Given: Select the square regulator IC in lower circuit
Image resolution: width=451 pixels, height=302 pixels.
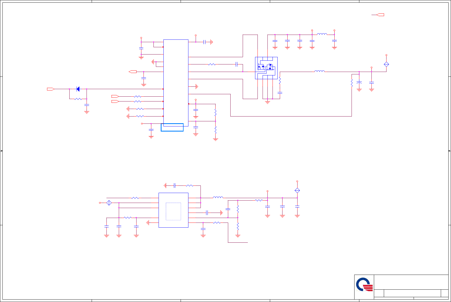Looking at the screenshot, I should point(173,210).
